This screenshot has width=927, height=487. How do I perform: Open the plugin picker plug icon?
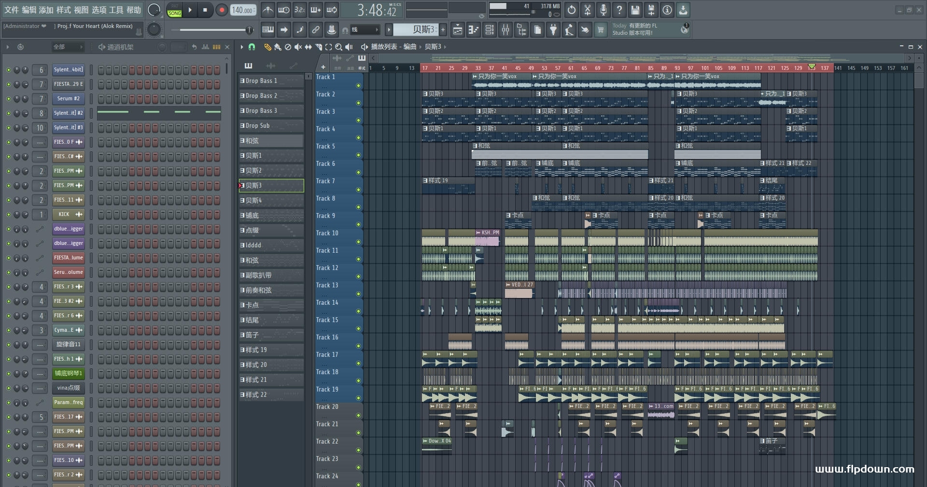553,30
